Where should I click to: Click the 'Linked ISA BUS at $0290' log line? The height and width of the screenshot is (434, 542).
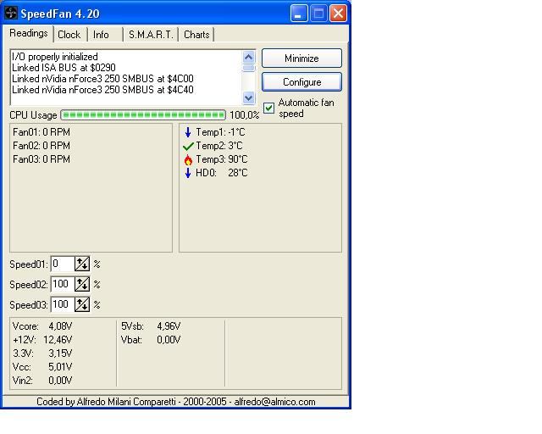[64, 68]
